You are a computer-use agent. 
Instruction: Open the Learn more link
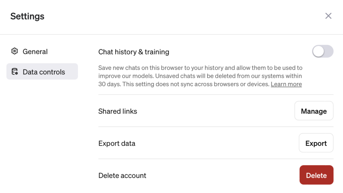(286, 84)
